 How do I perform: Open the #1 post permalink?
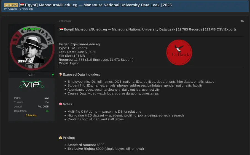[x=242, y=21]
